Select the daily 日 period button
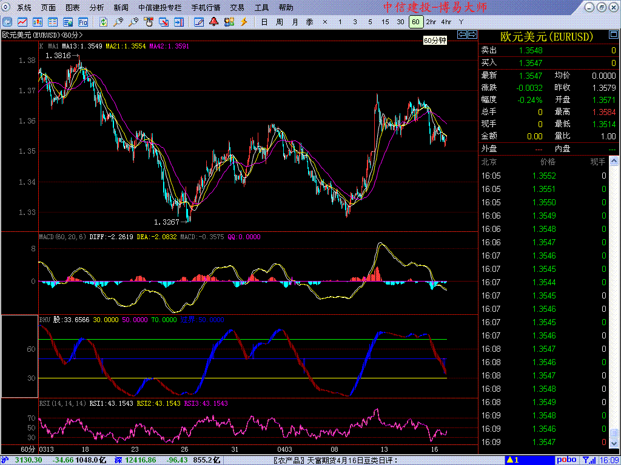 (264, 22)
